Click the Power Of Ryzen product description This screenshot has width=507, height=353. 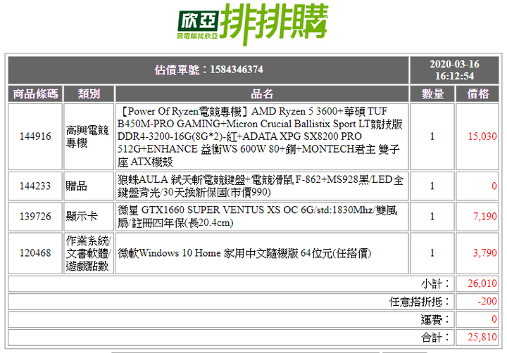click(261, 136)
